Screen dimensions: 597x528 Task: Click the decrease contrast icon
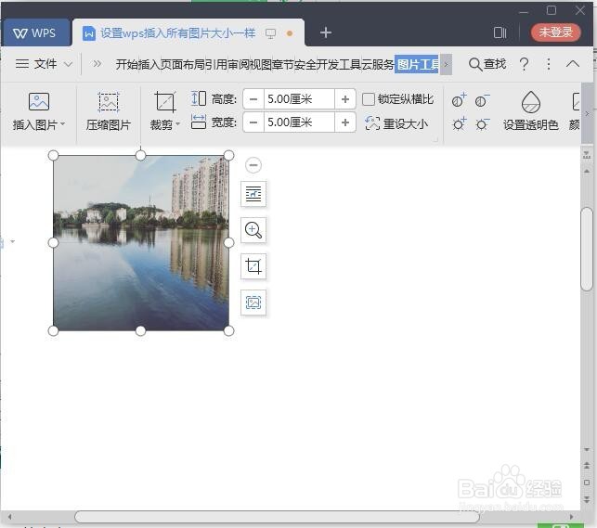tap(482, 100)
